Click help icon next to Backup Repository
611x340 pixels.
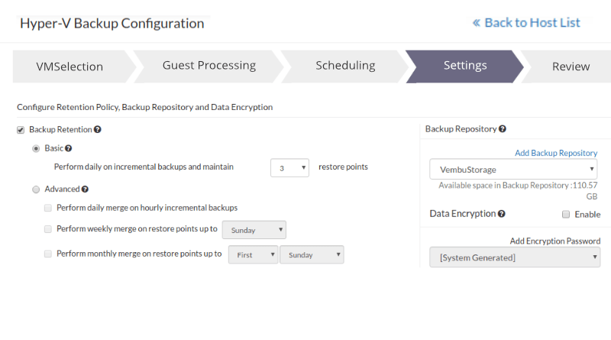coord(503,129)
